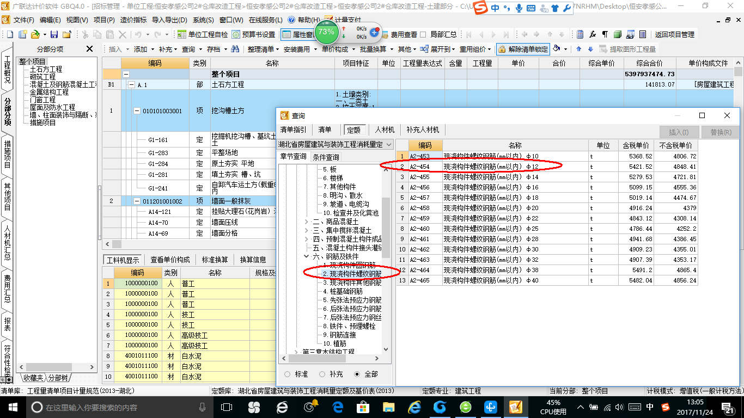Collapse the A.1 土石方工程 section
The height and width of the screenshot is (418, 744).
[x=131, y=85]
